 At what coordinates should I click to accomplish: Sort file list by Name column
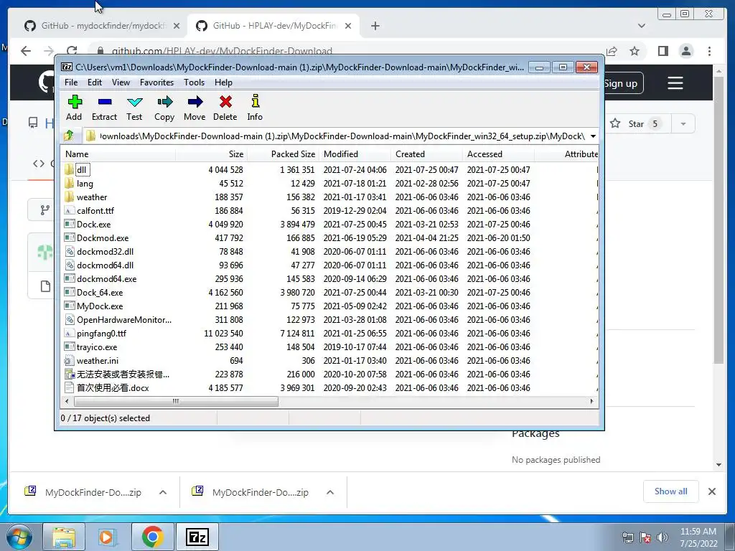[118, 154]
